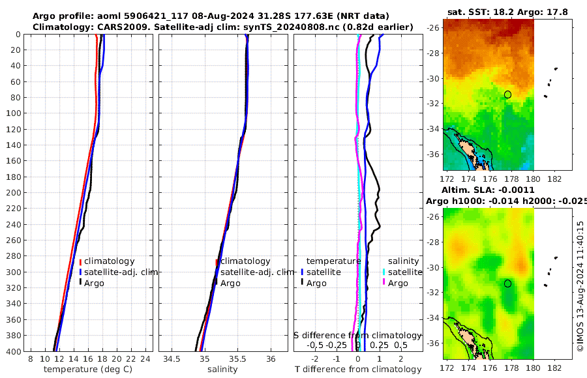Click 'climatology' legend label in salinity panel
Image resolution: width=587 pixels, height=378 pixels.
point(245,261)
